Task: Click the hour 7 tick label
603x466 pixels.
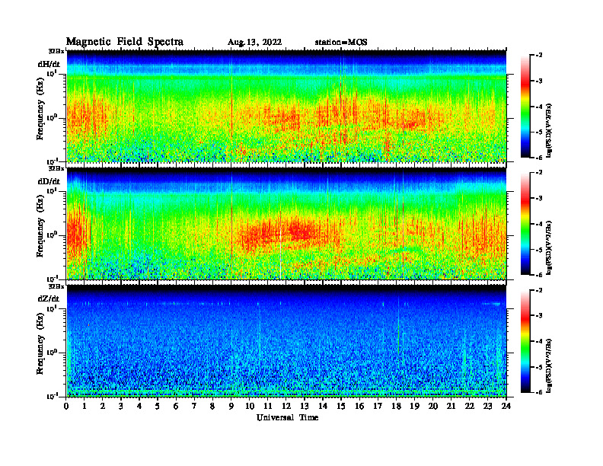Action: (194, 407)
